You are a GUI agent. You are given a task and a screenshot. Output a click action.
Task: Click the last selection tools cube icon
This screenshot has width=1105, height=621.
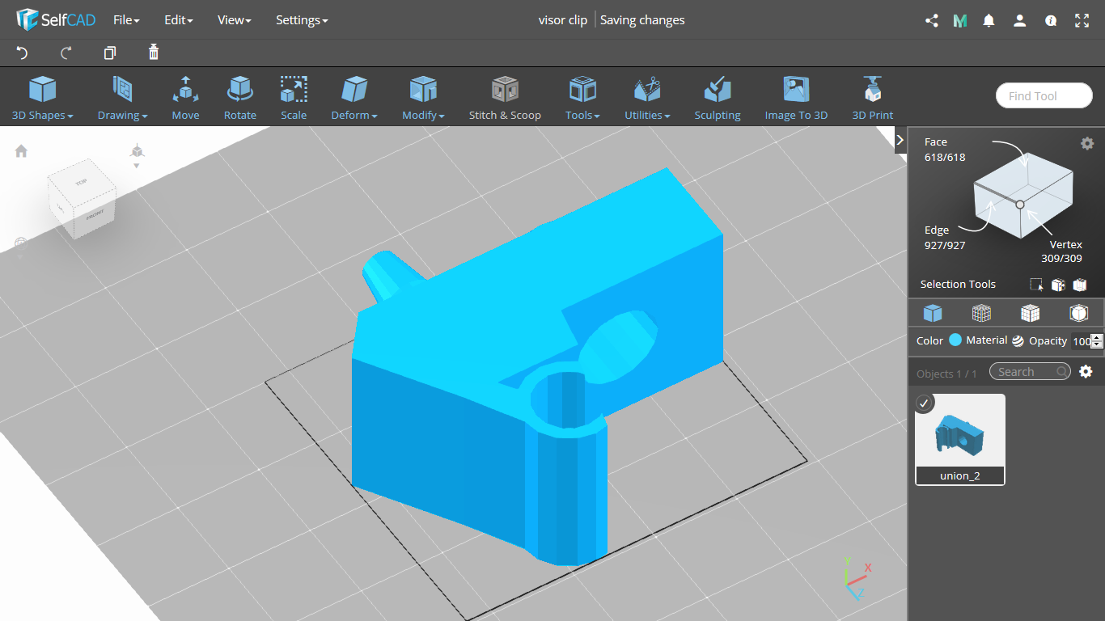click(1079, 285)
